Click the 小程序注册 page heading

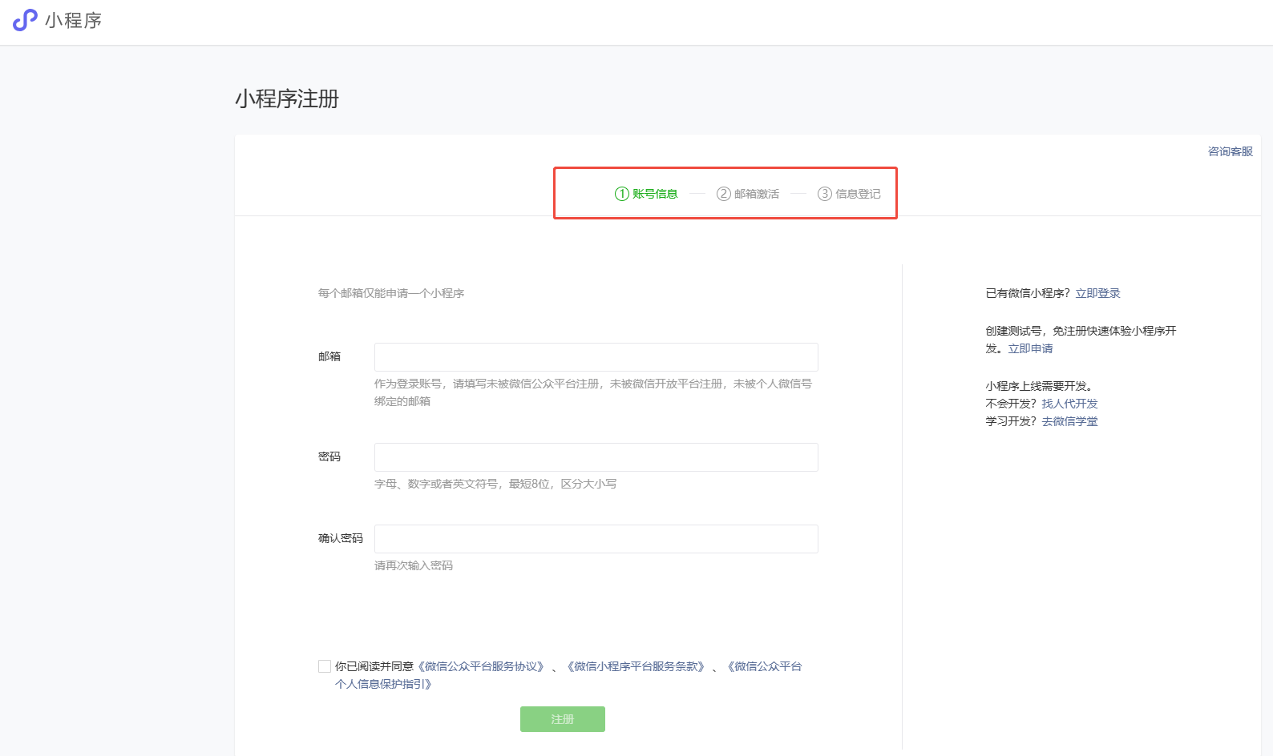point(287,99)
